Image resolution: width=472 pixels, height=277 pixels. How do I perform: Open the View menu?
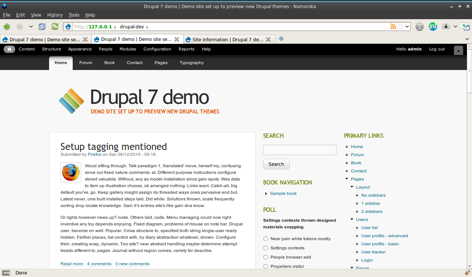tap(36, 15)
